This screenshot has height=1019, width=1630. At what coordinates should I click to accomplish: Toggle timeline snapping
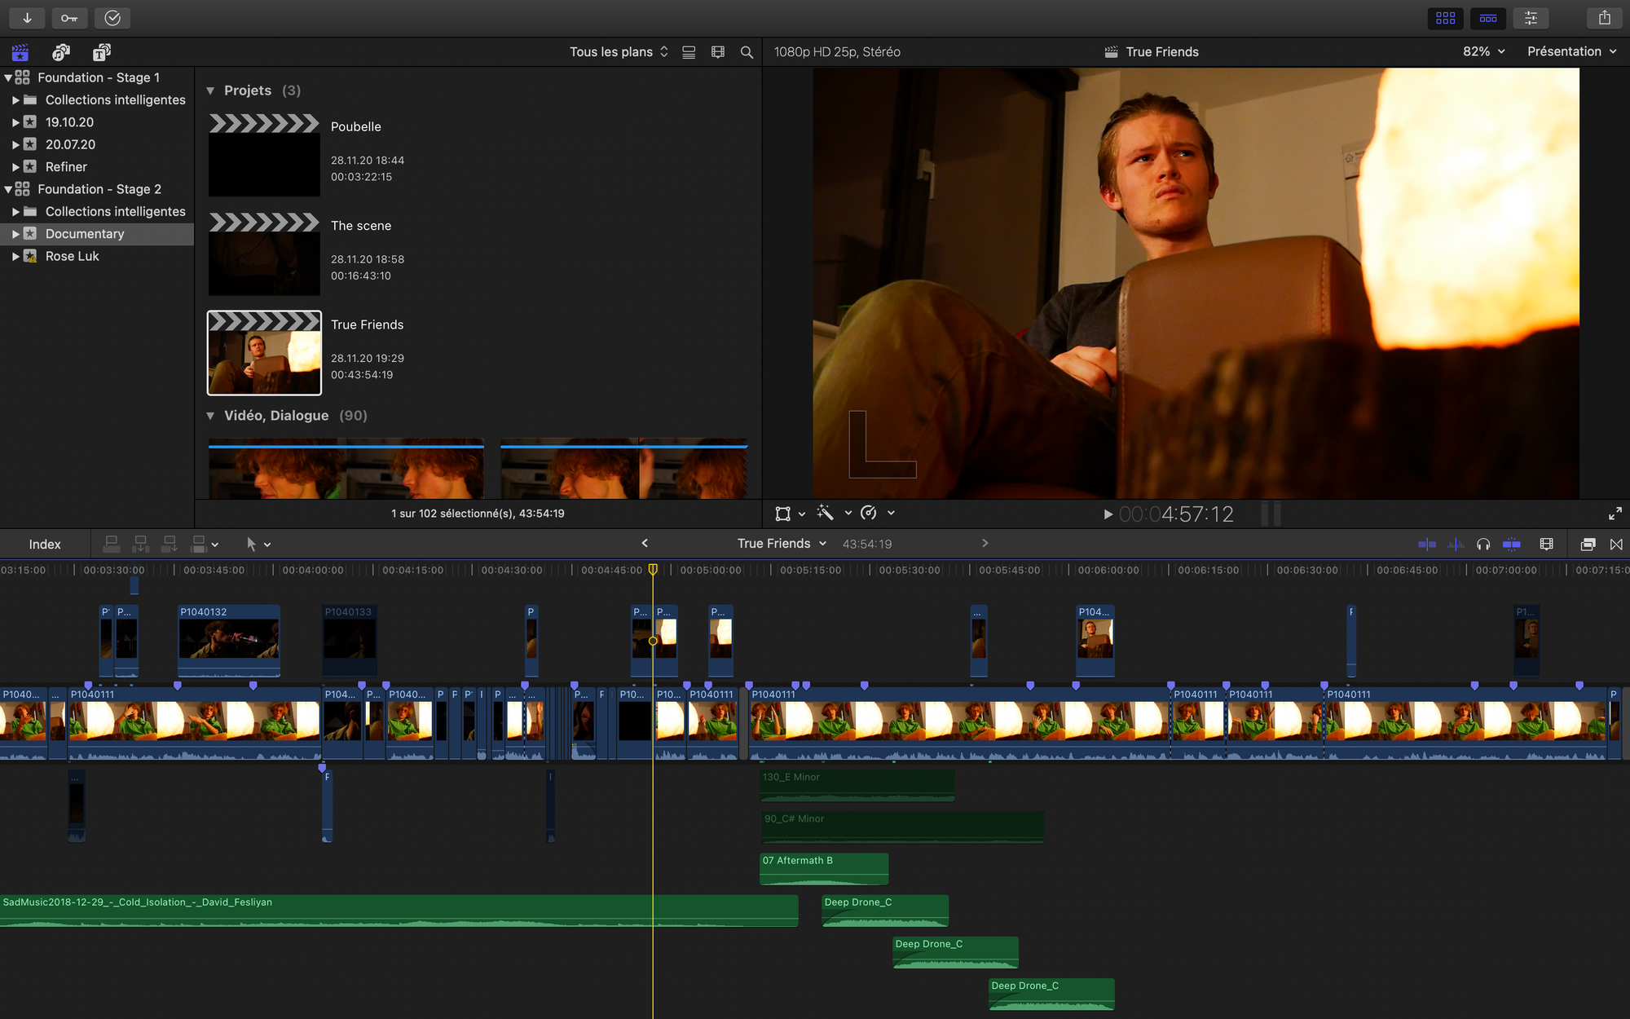click(x=1512, y=545)
